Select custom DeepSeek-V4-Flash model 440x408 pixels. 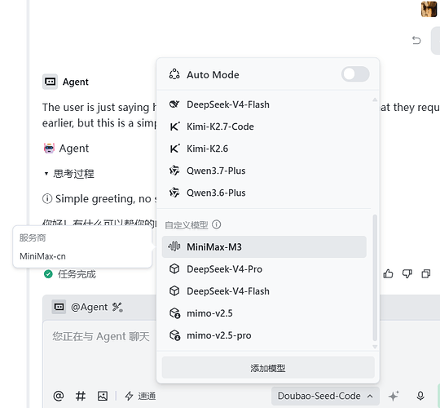(264, 291)
